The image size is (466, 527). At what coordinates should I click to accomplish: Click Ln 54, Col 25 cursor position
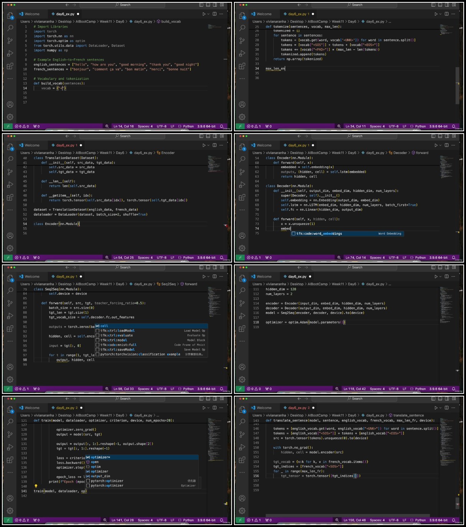coord(123,258)
